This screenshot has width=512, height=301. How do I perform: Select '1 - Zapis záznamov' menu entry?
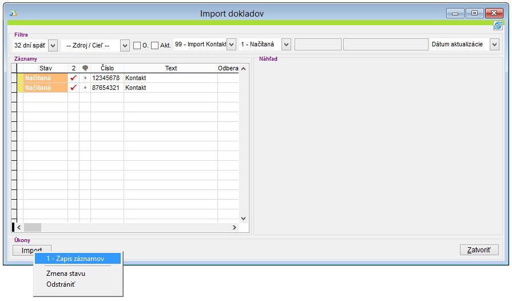click(76, 259)
